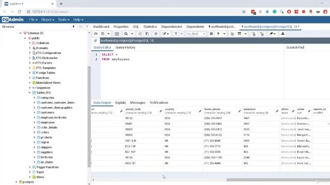
Task: Click the connection status link icon
Action: (95, 41)
